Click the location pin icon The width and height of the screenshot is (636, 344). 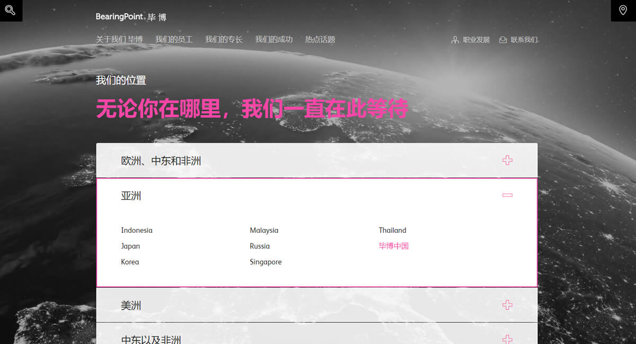pos(623,10)
